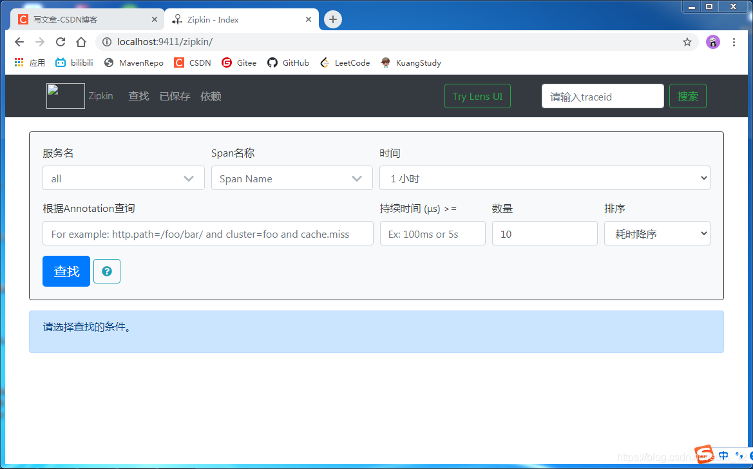Focus the 持续时间 duration input field

[x=433, y=234]
